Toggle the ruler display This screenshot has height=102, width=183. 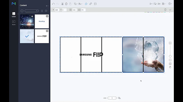click(x=91, y=4)
